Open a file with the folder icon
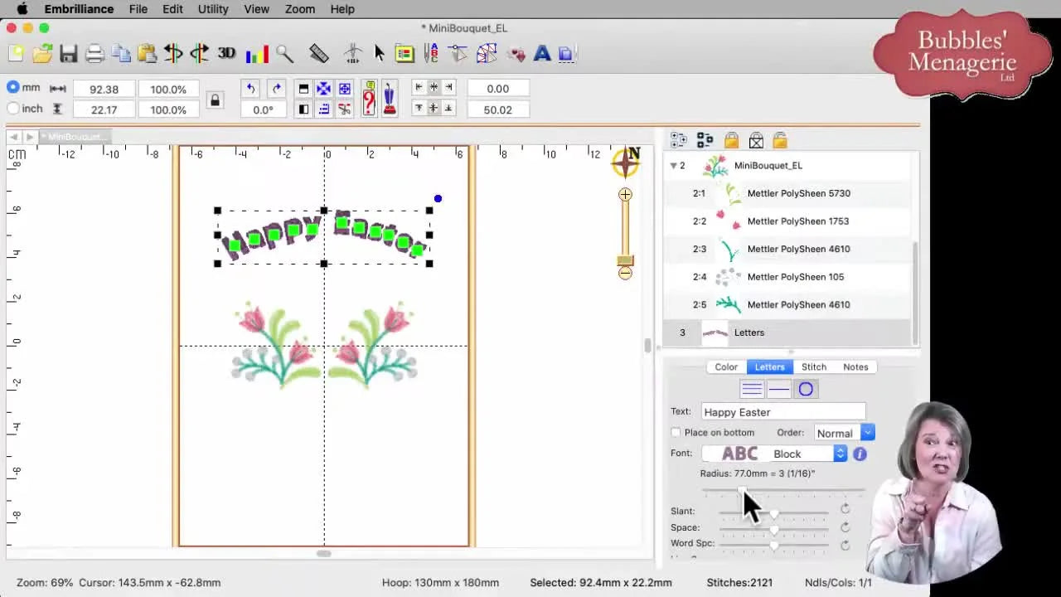This screenshot has height=597, width=1061. coord(42,54)
